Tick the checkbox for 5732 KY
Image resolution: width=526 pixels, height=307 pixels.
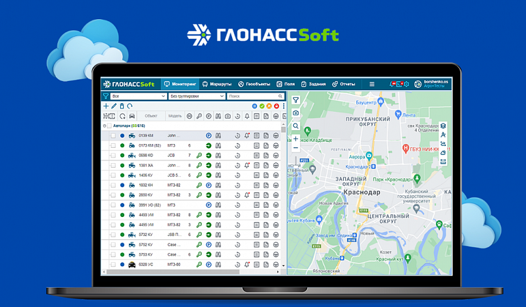pyautogui.click(x=113, y=235)
